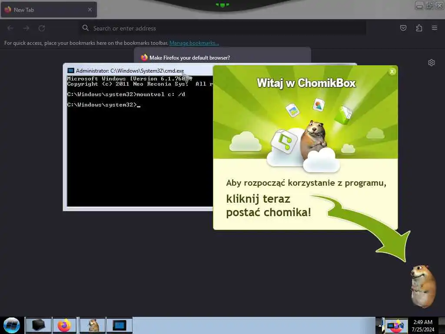Click the Firefox logo in the tab

pos(8,10)
